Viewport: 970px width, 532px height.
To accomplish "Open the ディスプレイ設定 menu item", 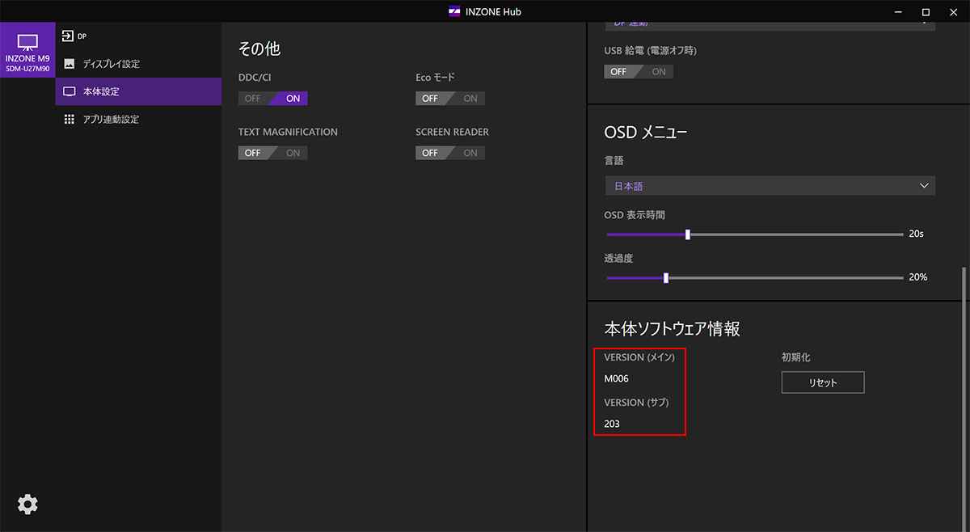I will pyautogui.click(x=111, y=64).
